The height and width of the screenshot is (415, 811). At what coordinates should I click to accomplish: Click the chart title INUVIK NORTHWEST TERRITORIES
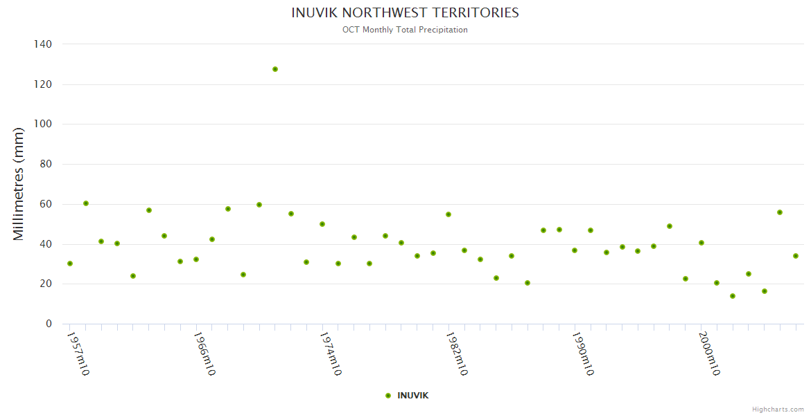(405, 13)
